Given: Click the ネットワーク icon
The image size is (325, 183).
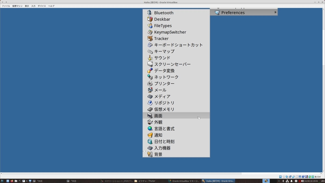Looking at the screenshot, I should coord(150,77).
